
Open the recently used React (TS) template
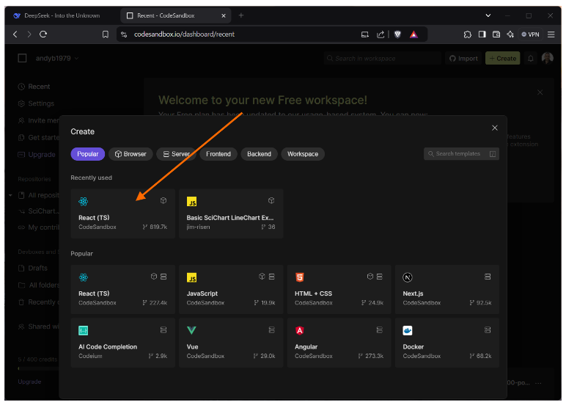click(x=122, y=214)
